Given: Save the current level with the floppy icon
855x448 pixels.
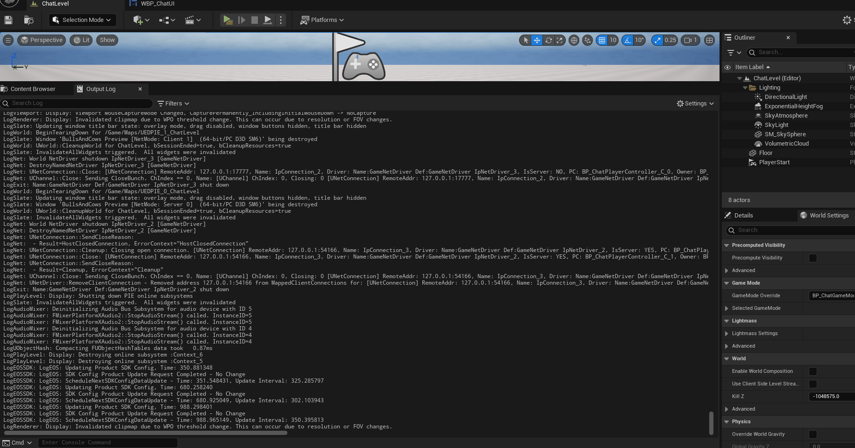Looking at the screenshot, I should tap(8, 20).
